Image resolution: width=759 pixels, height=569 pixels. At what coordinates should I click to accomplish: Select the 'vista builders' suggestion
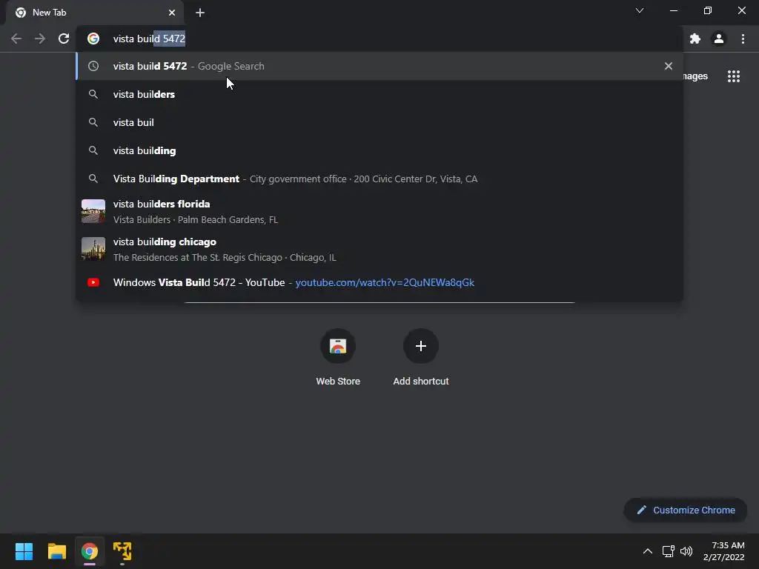coord(379,94)
